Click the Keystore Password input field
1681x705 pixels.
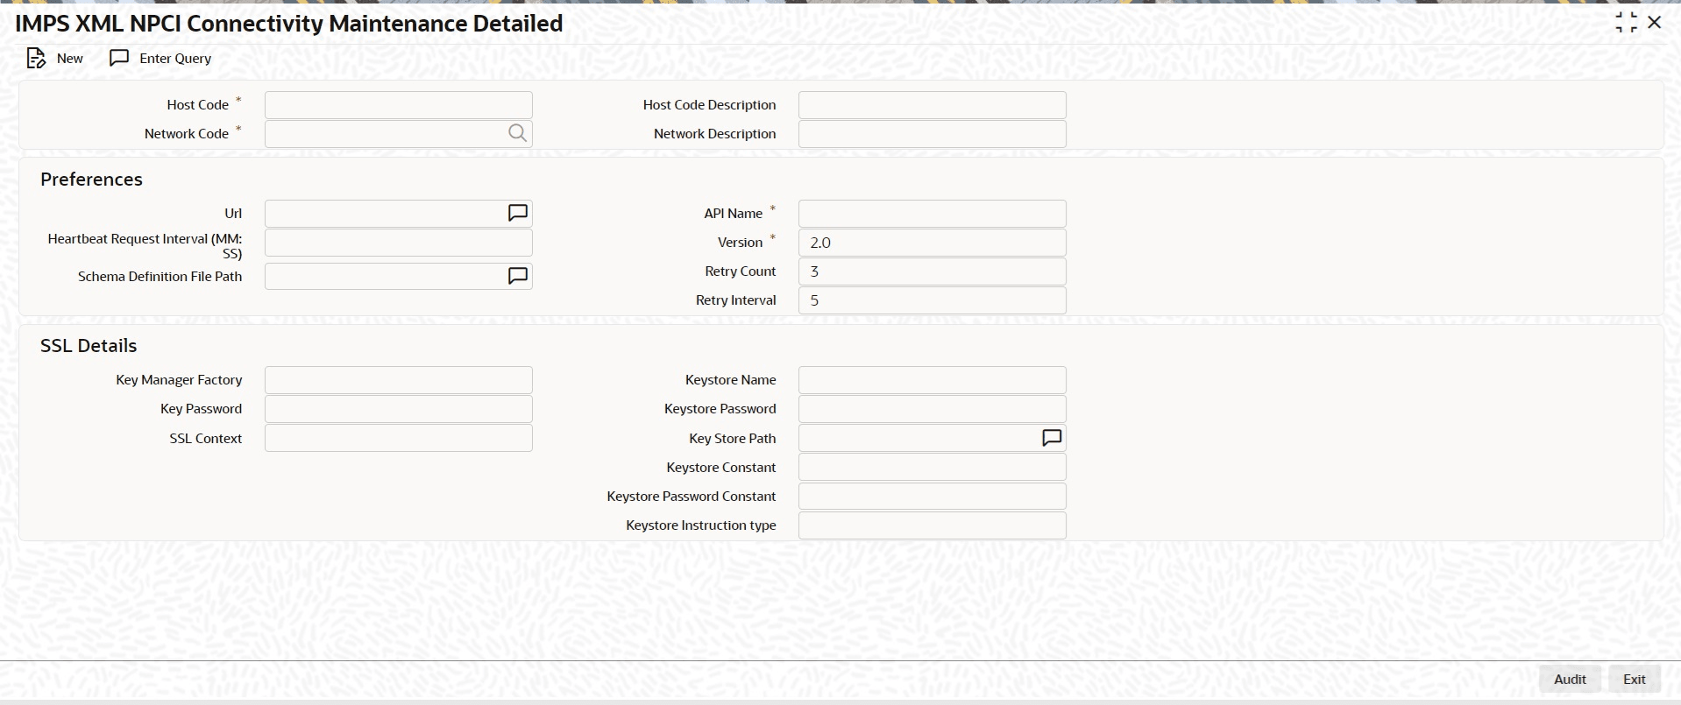933,409
